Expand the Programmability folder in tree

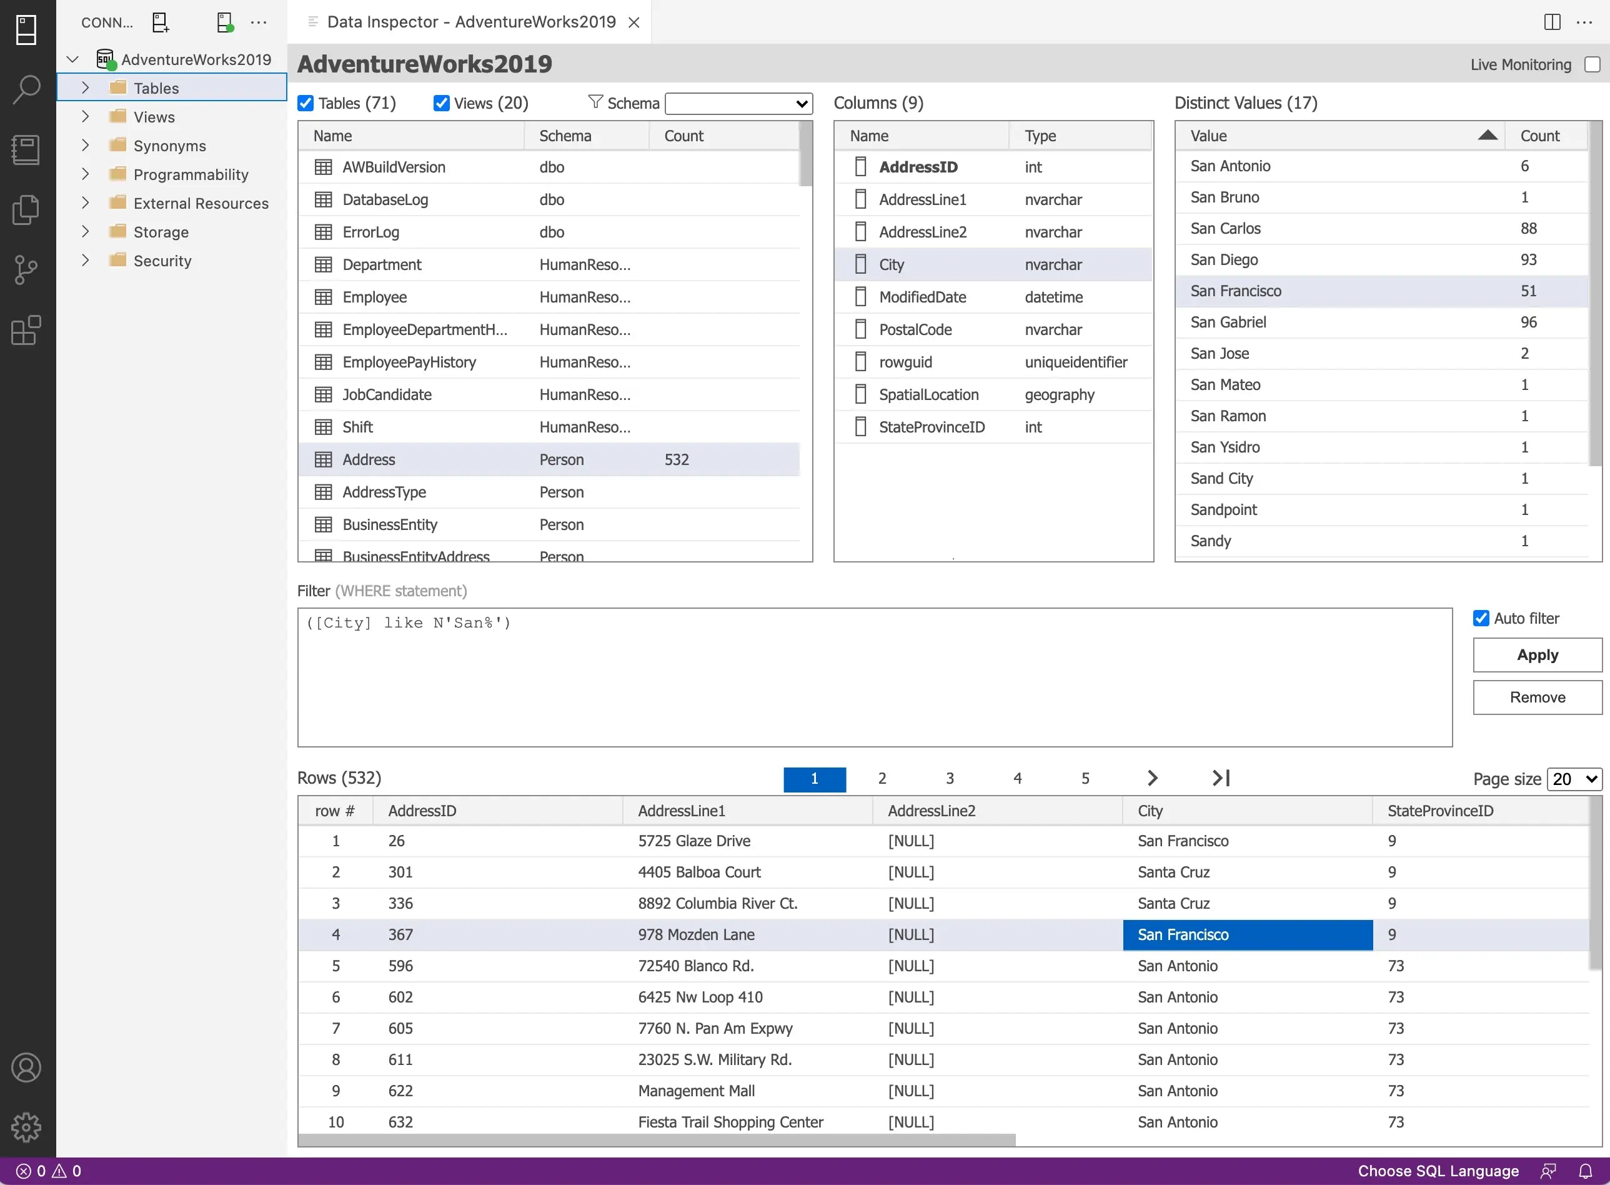86,174
